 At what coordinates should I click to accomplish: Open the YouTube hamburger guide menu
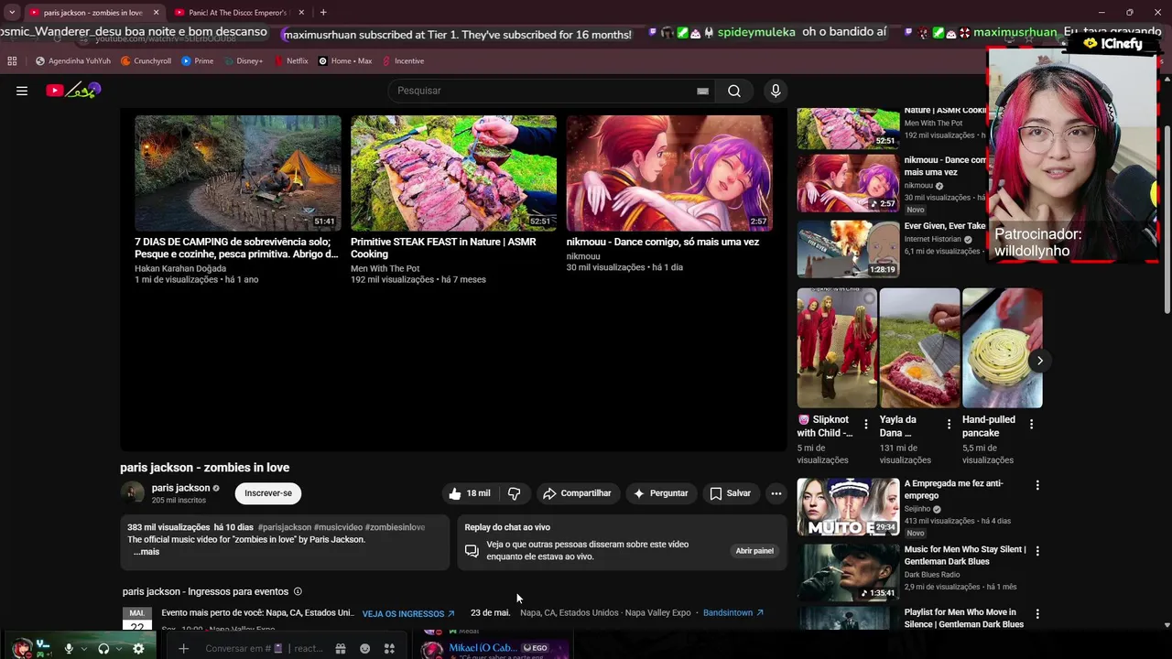22,91
